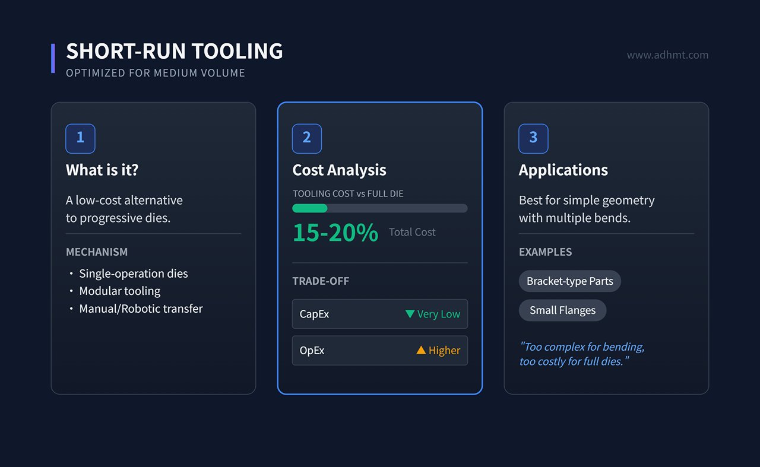
Task: Select the Small Flanges tag
Action: pyautogui.click(x=562, y=310)
